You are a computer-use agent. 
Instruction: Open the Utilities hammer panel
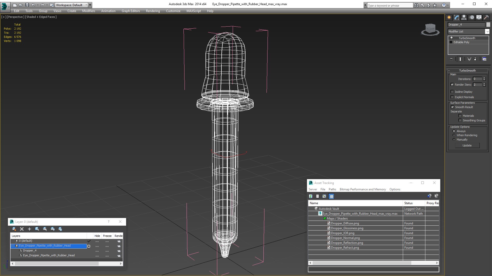click(486, 17)
